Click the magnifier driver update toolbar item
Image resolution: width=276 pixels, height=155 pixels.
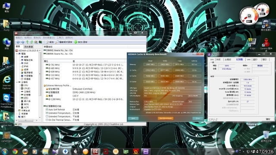click(x=64, y=42)
